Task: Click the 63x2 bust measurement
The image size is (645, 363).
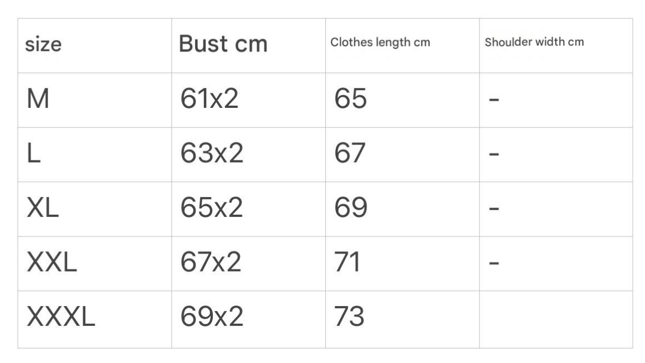Action: 212,154
